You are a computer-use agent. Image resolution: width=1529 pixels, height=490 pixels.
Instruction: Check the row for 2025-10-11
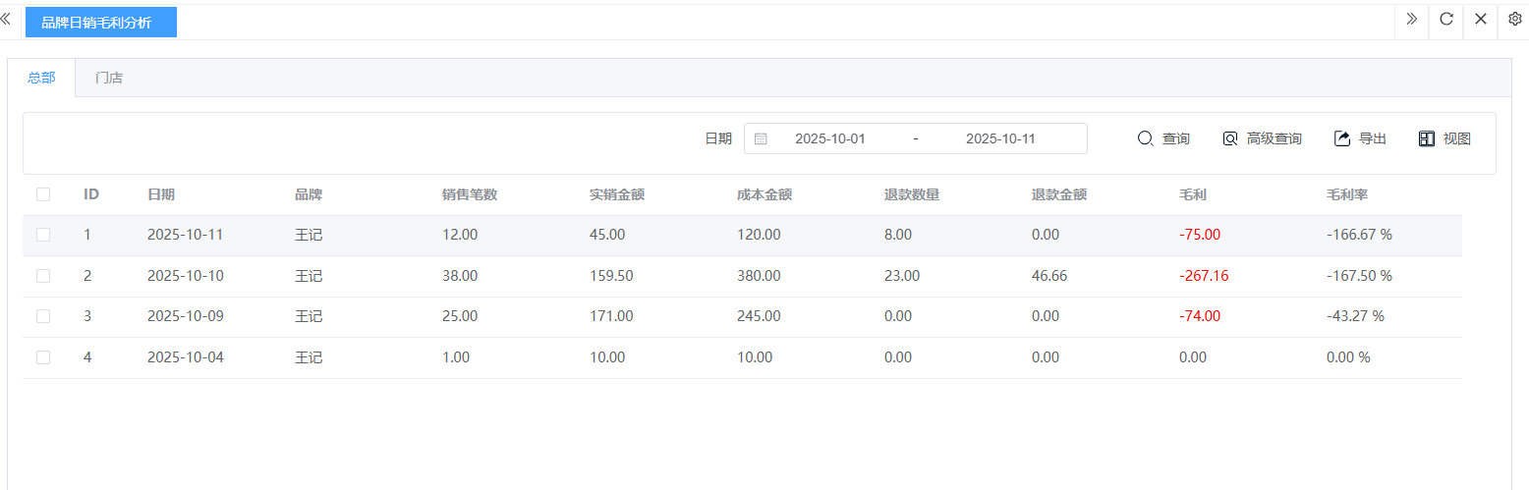[43, 235]
